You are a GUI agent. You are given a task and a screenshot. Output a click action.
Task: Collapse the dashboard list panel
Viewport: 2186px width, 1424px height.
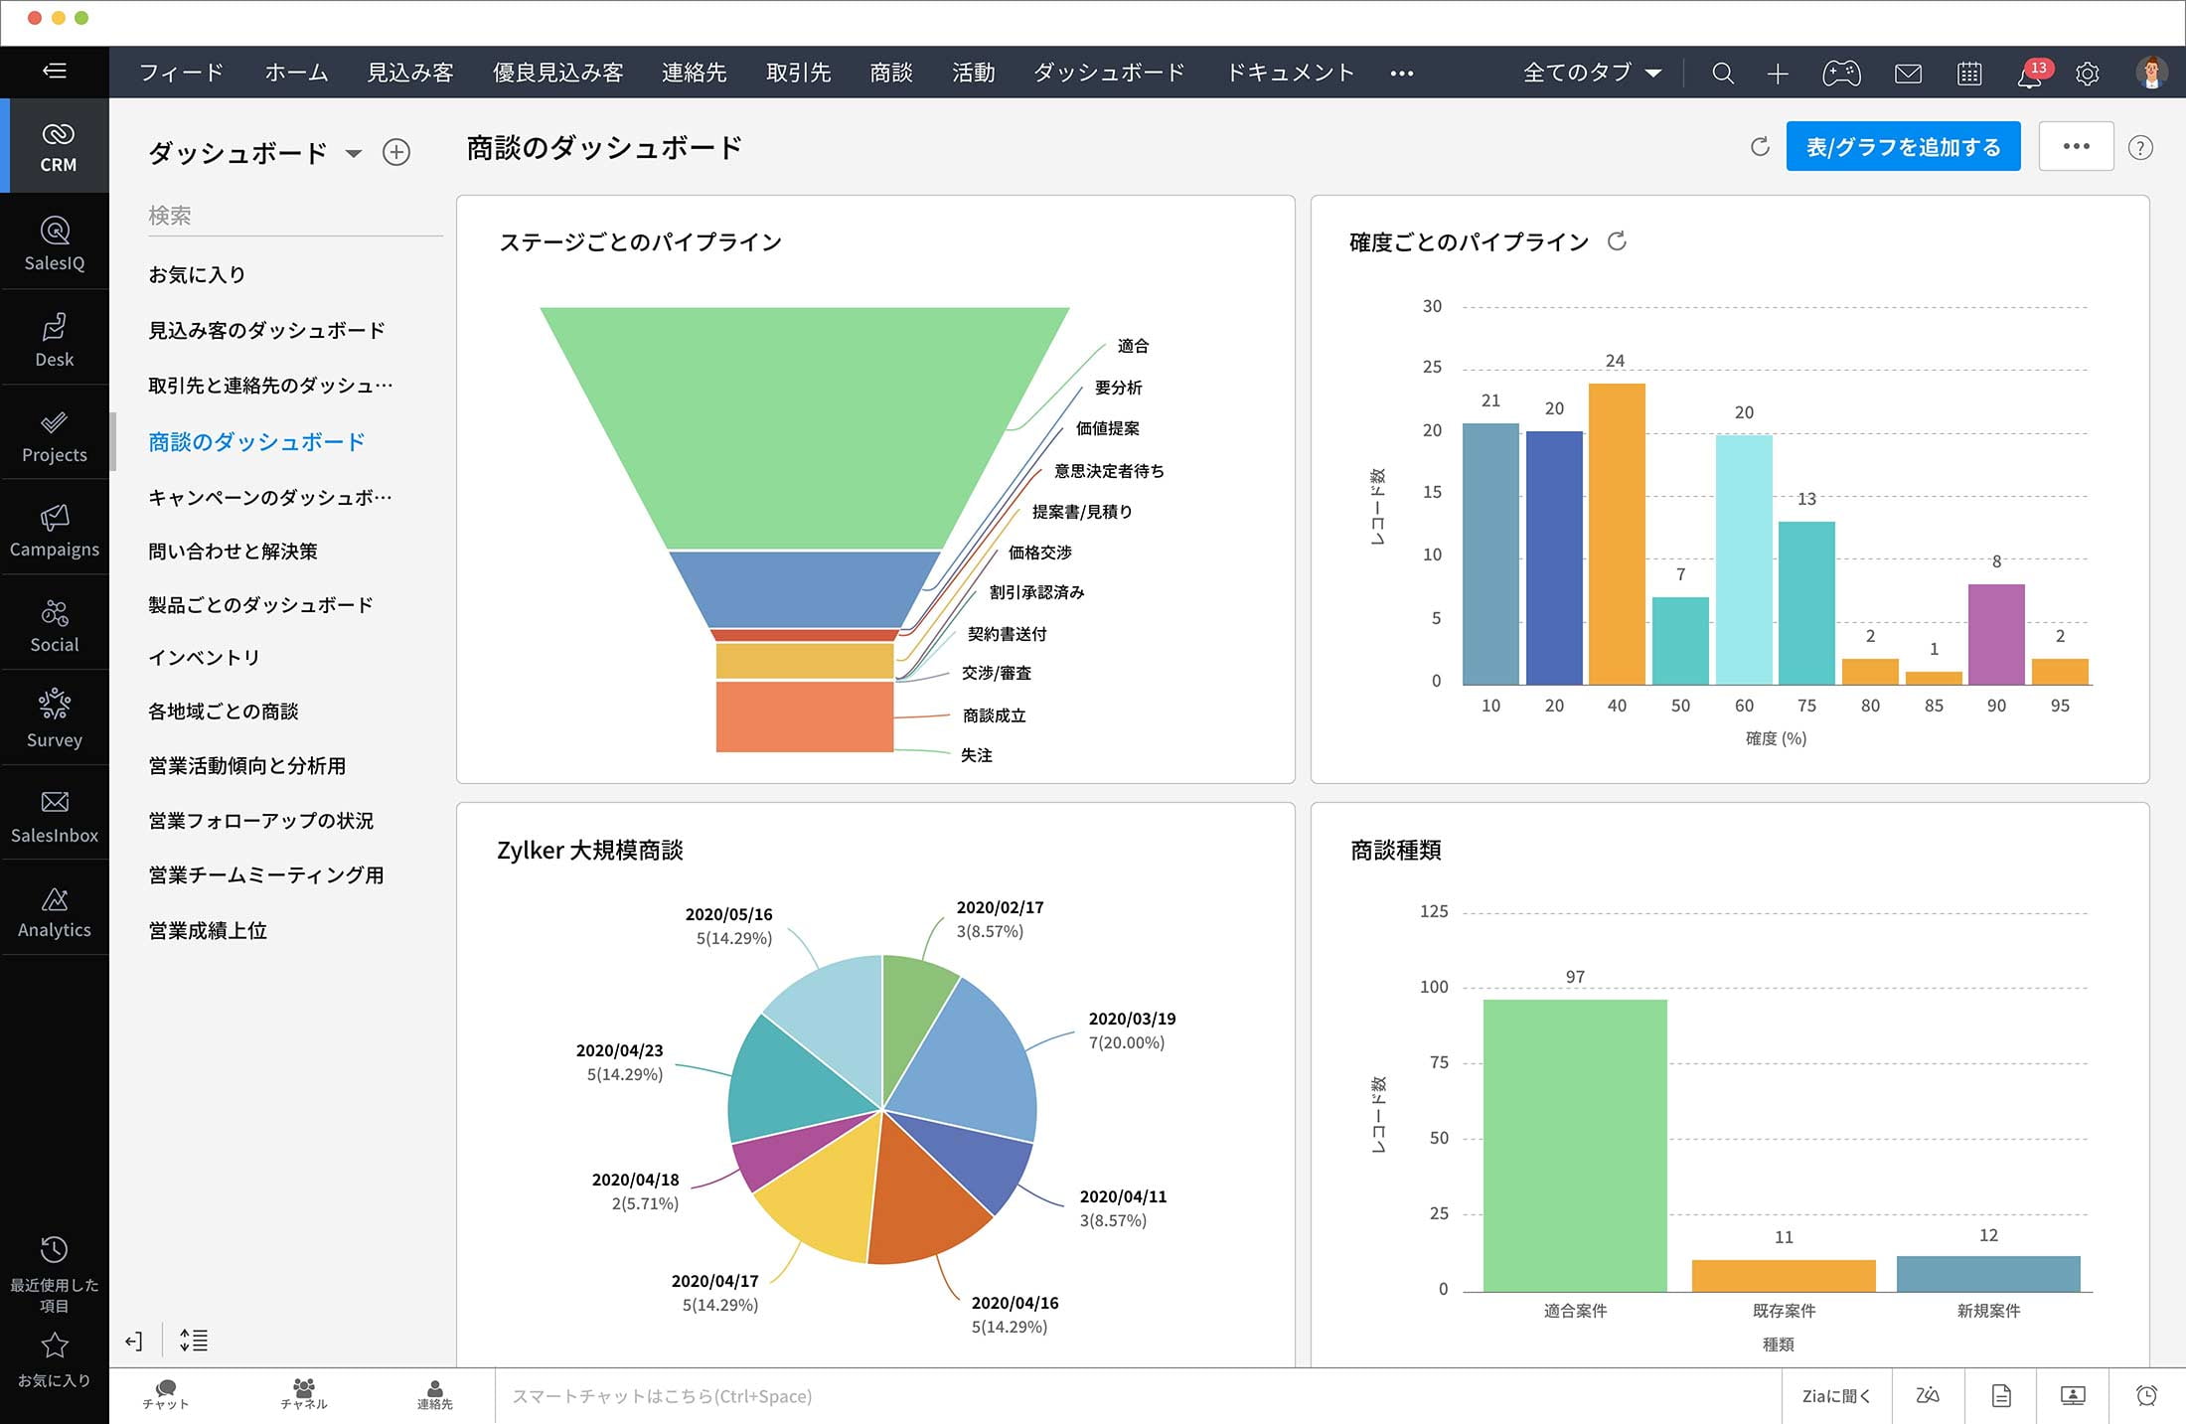point(134,1341)
